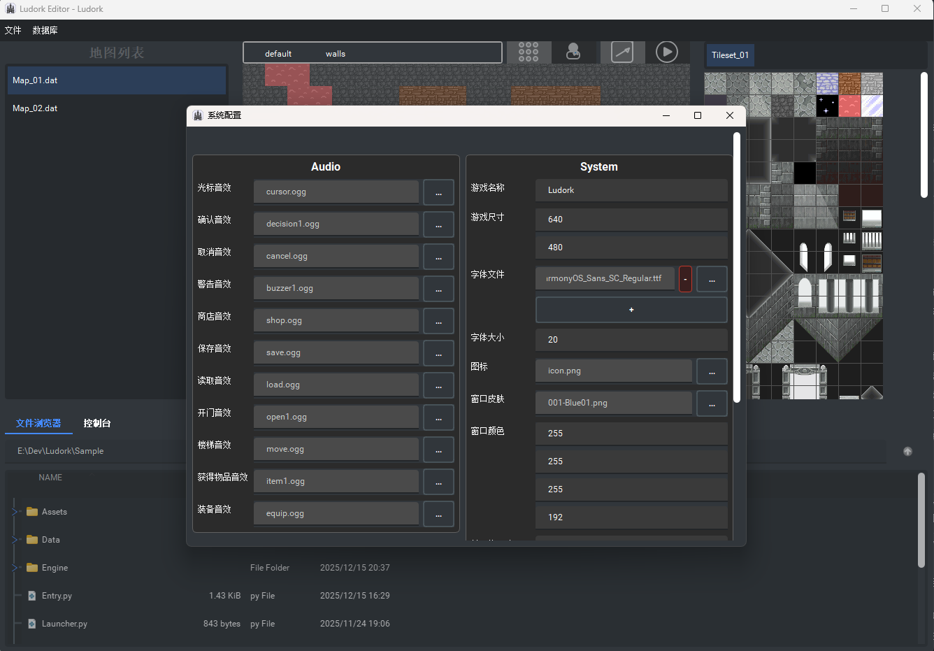Click the grid layout icon in the map toolbar
Viewport: 934px width, 651px height.
(529, 52)
